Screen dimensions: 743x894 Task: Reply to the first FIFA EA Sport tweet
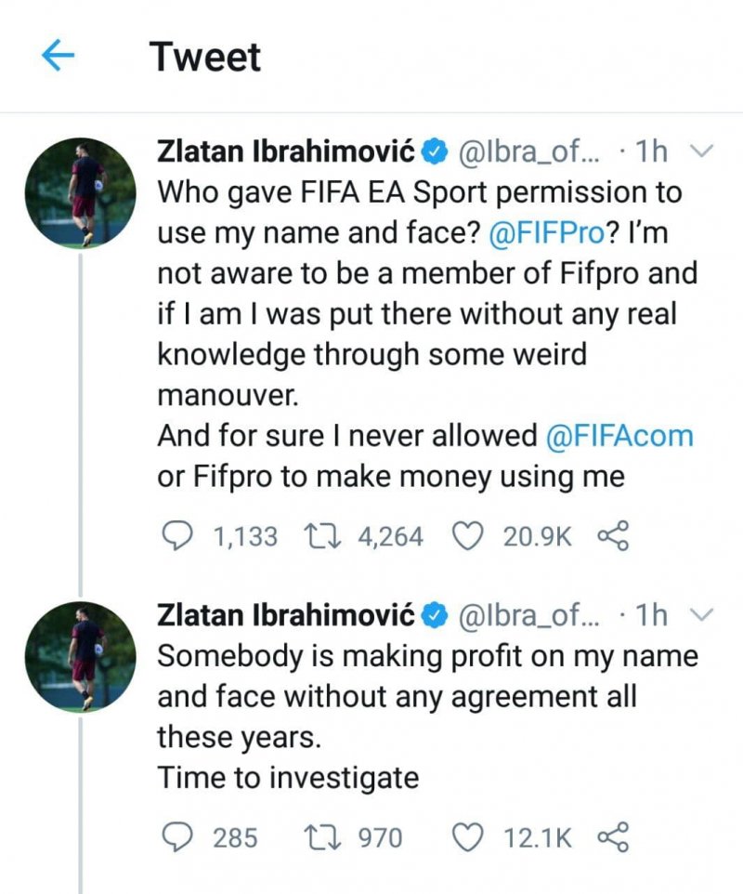click(x=176, y=536)
